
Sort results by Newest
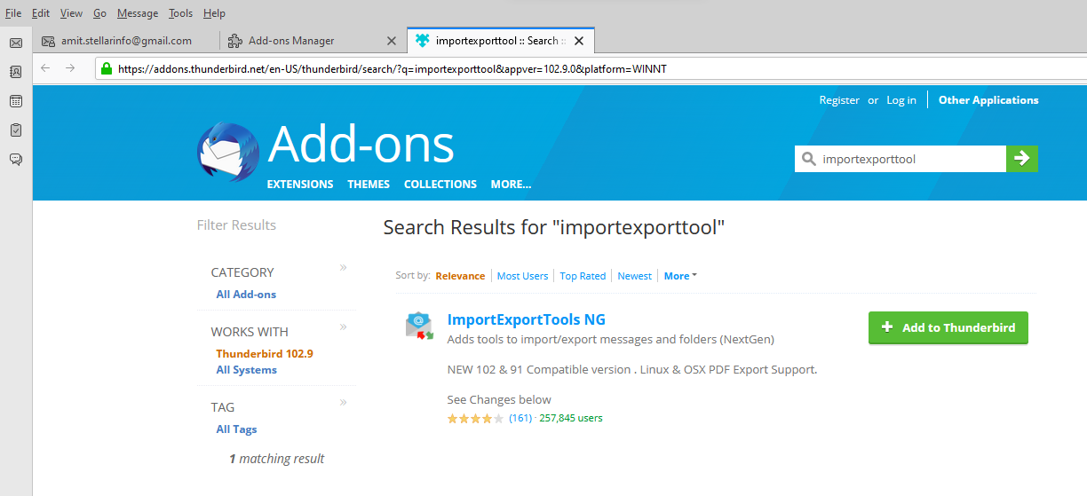click(x=635, y=276)
